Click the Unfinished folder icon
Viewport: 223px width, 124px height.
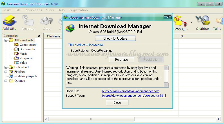[11, 67]
